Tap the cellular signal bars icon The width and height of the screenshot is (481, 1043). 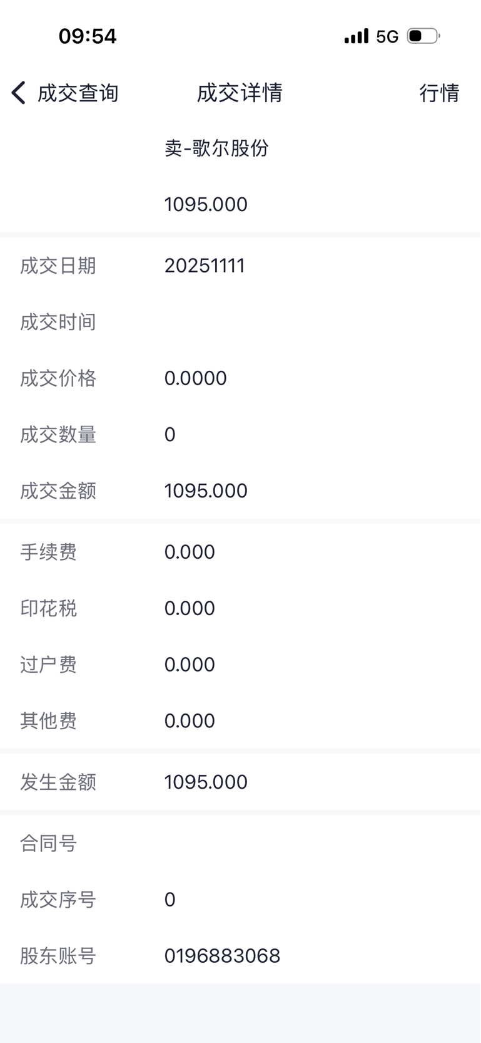click(357, 36)
